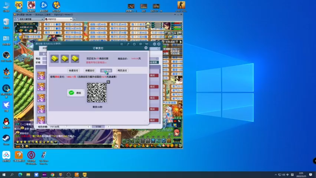316x178 pixels.
Task: Open the Recycle Bin desktop icon
Action: 6,23
